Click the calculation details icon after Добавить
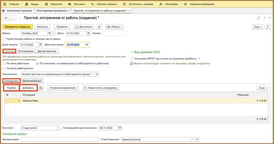Screen dimensions: 274x144 point(41,88)
